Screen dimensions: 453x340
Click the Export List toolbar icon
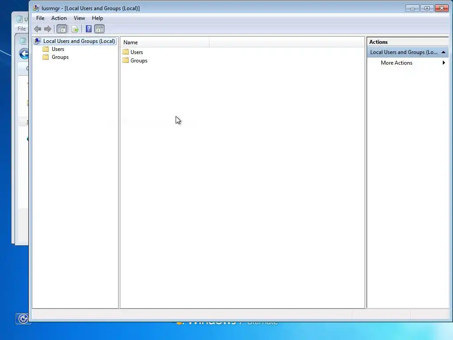pyautogui.click(x=75, y=29)
